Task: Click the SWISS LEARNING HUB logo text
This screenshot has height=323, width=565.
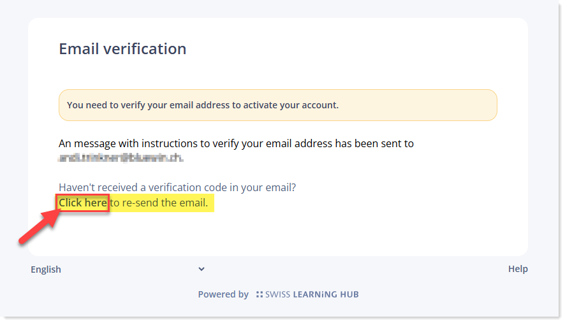Action: point(312,294)
